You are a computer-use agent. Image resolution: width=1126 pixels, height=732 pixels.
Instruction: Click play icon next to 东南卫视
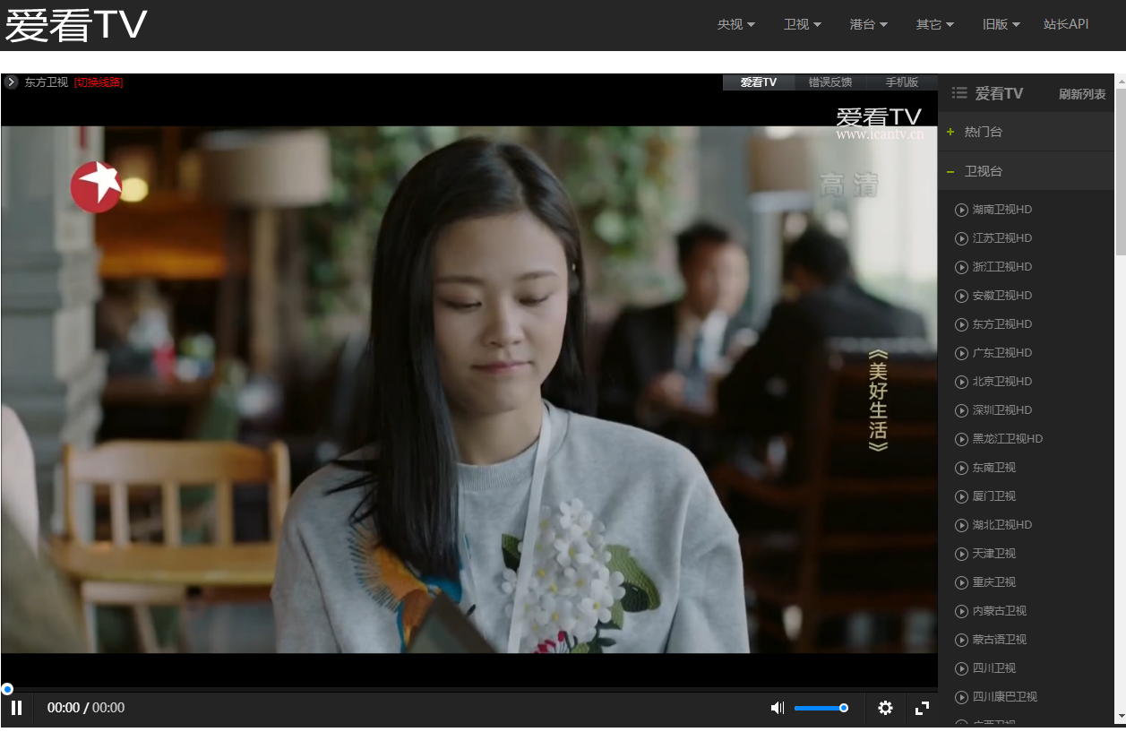(961, 468)
